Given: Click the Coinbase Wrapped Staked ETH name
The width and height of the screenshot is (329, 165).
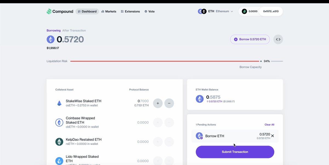Looking at the screenshot, I should click(x=80, y=120).
